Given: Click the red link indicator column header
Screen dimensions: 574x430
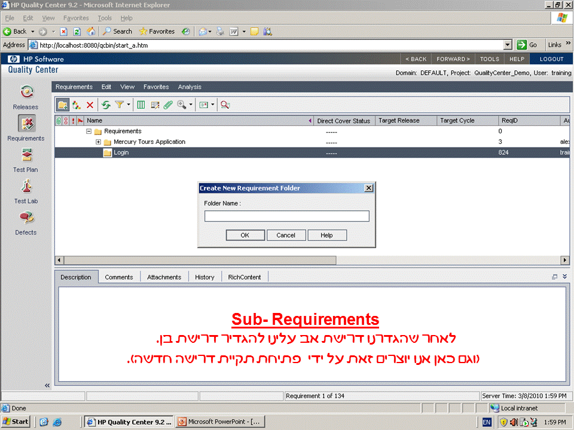Looking at the screenshot, I should (x=66, y=121).
